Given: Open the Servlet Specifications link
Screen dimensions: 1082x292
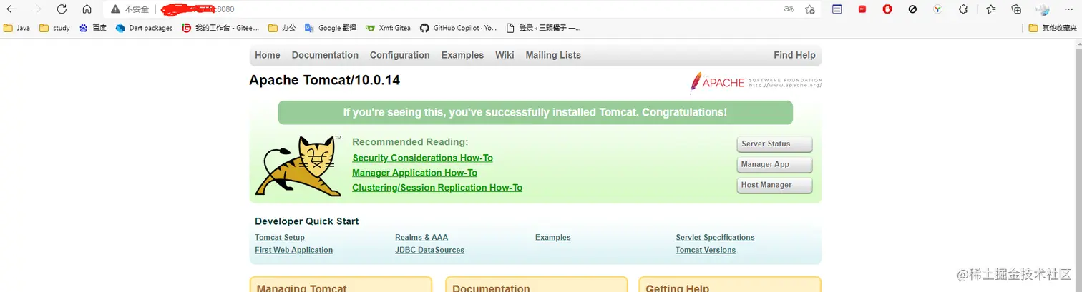Looking at the screenshot, I should [x=715, y=238].
